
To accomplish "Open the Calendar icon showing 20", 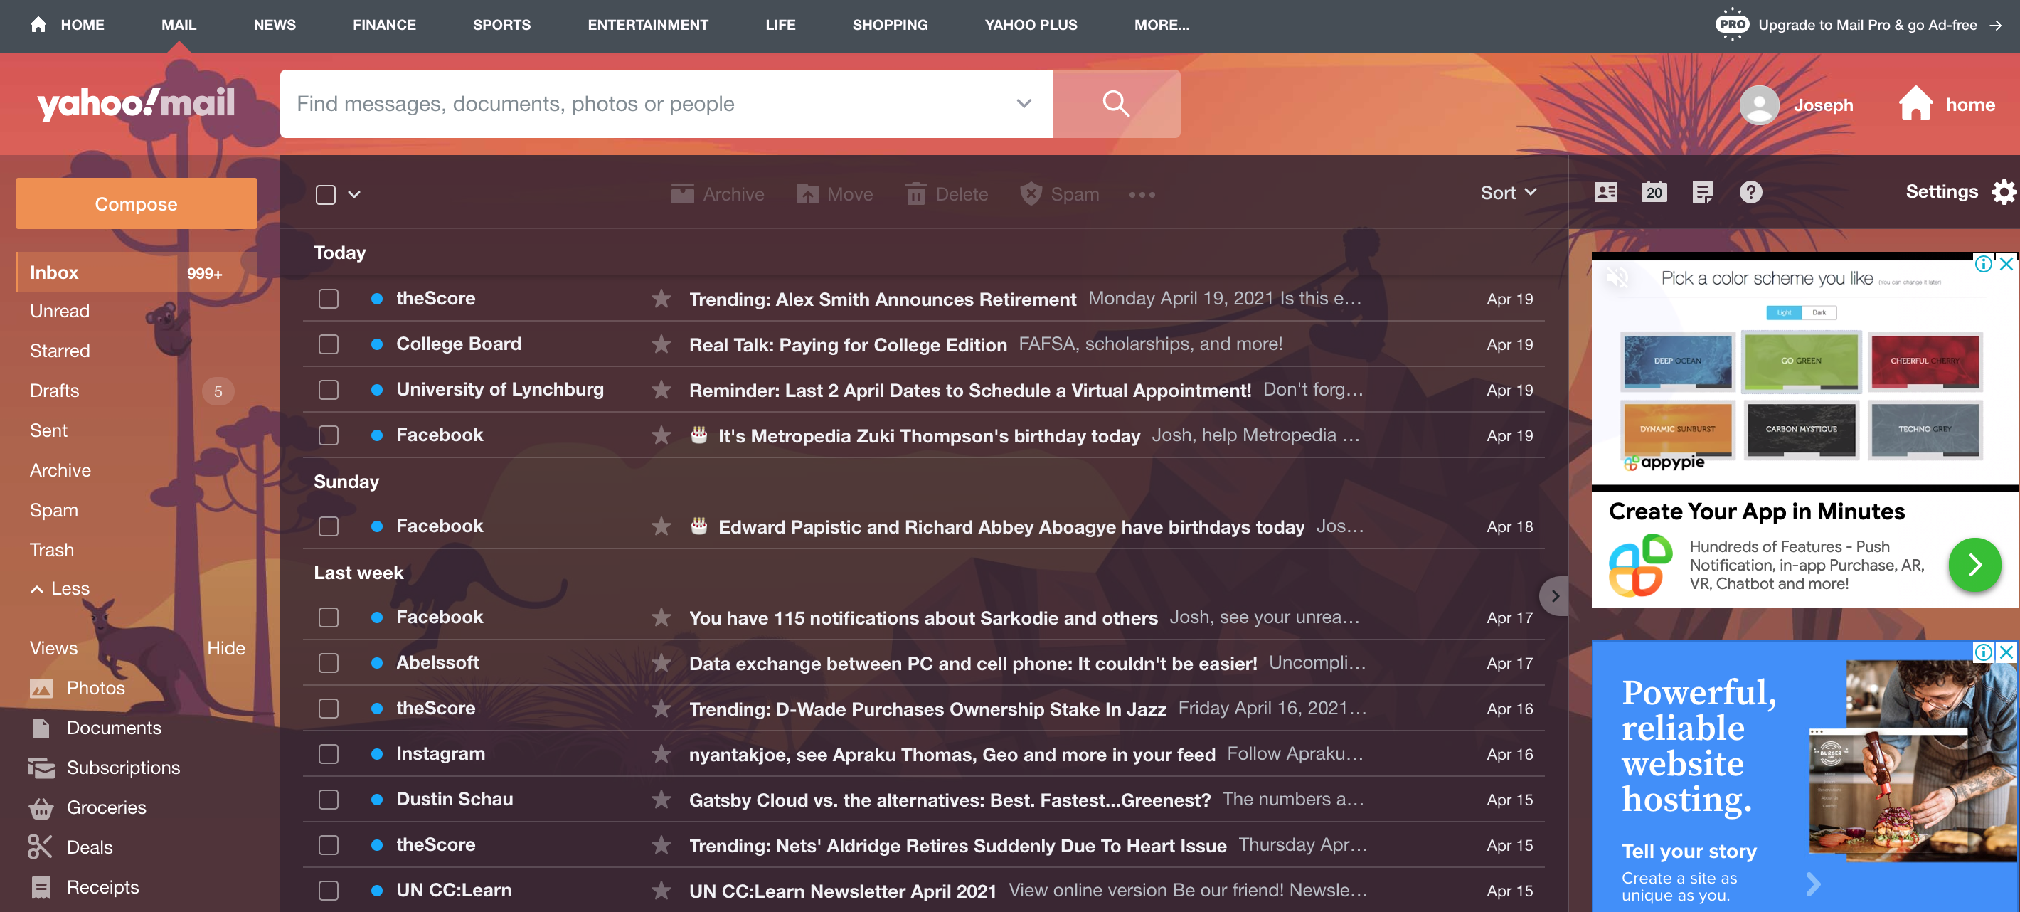I will [1654, 192].
